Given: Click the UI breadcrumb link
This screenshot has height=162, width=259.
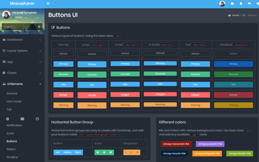Looking at the screenshot, I should [x=243, y=15].
